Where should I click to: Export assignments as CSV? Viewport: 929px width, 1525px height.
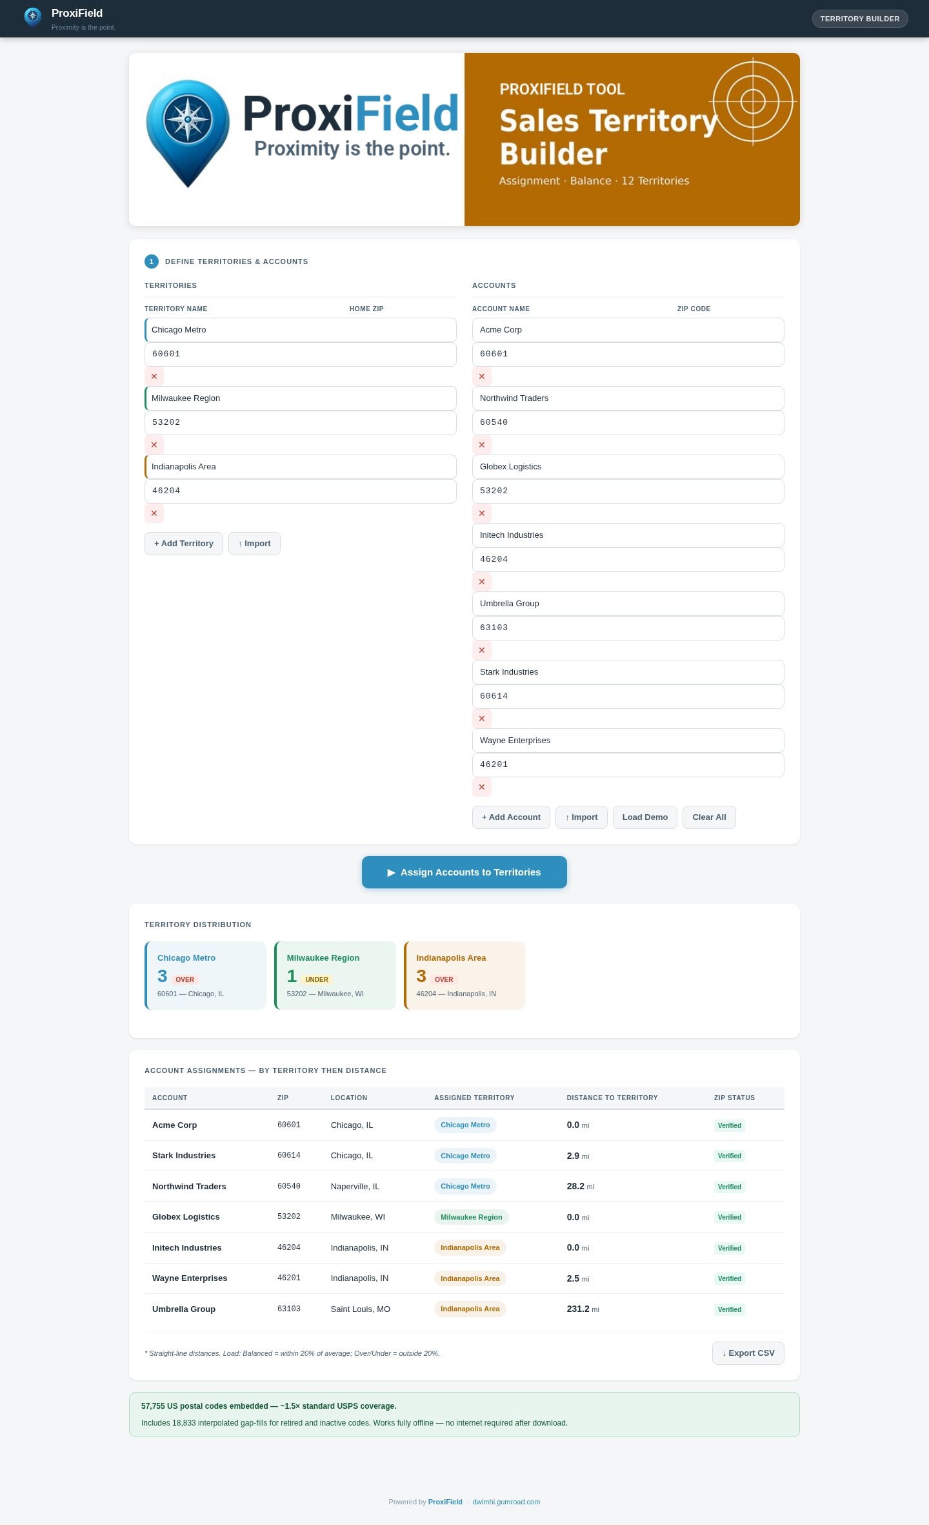[748, 1353]
